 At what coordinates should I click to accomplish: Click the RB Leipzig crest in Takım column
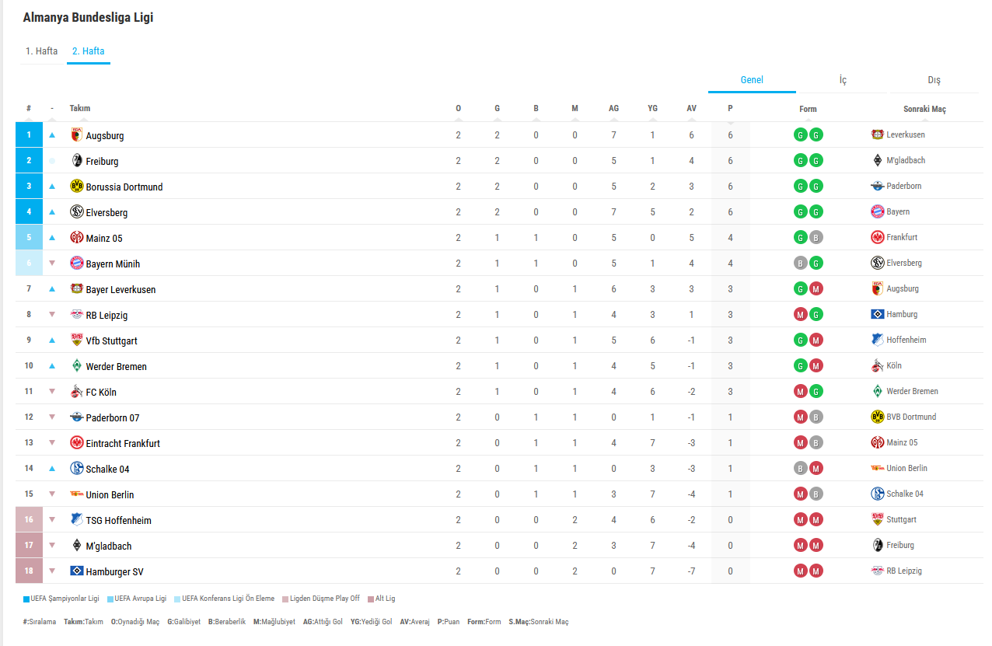tap(76, 314)
